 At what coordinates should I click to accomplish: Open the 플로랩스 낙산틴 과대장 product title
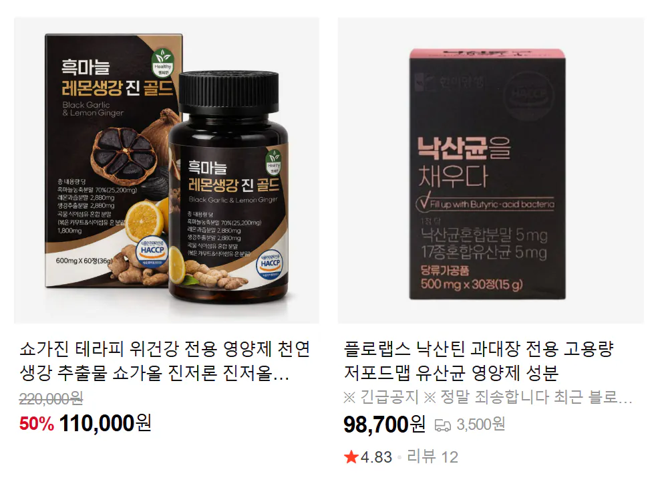478,360
